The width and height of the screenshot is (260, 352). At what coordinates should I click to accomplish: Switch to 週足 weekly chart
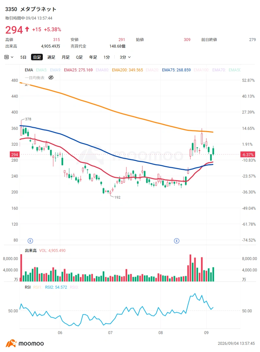pos(51,57)
